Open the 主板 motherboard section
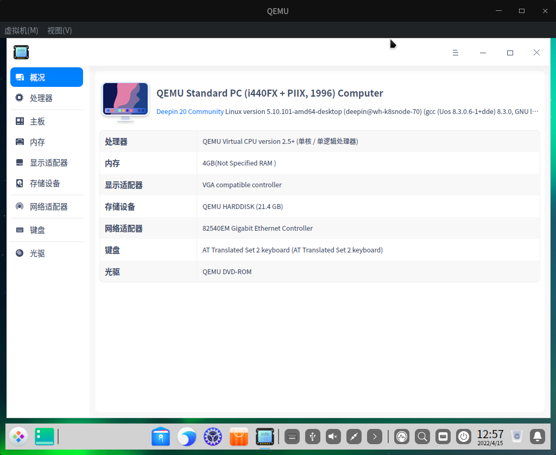The height and width of the screenshot is (455, 556). (x=47, y=121)
